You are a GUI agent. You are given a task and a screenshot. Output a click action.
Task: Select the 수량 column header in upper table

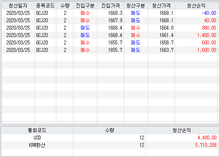[x=65, y=5]
